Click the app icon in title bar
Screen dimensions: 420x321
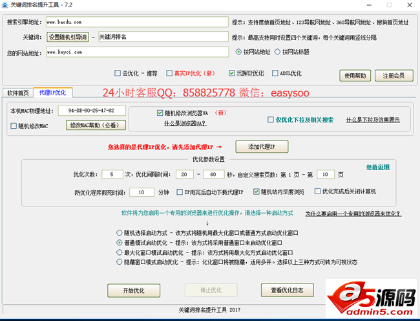[5, 5]
